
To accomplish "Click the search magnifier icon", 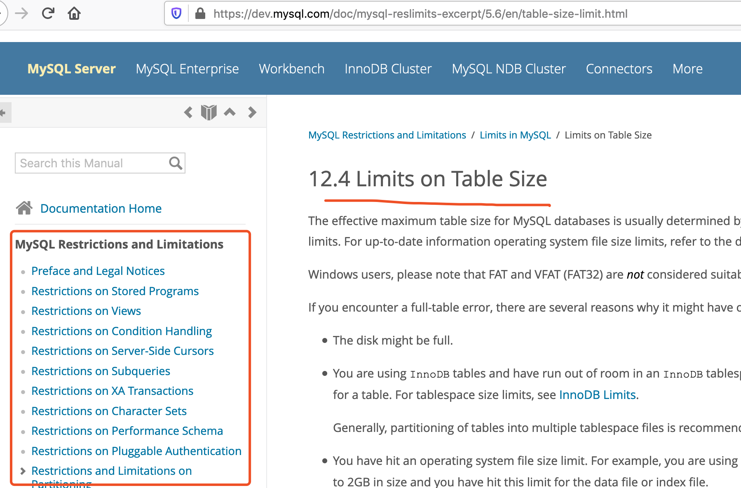I will [x=176, y=163].
